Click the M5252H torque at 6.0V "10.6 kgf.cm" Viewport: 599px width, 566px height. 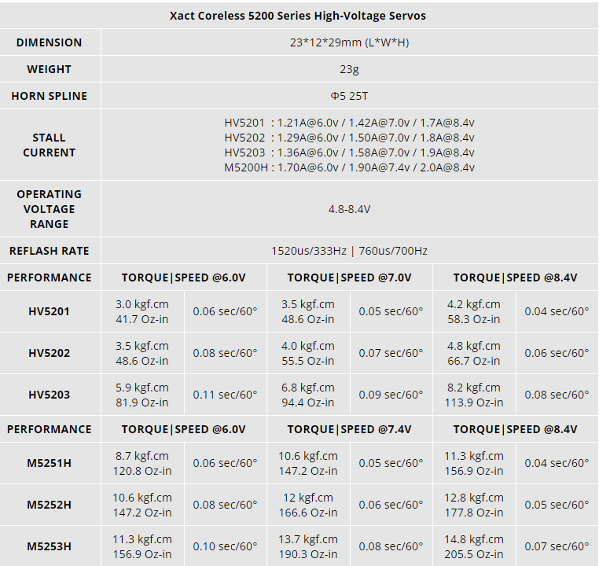[x=142, y=498]
